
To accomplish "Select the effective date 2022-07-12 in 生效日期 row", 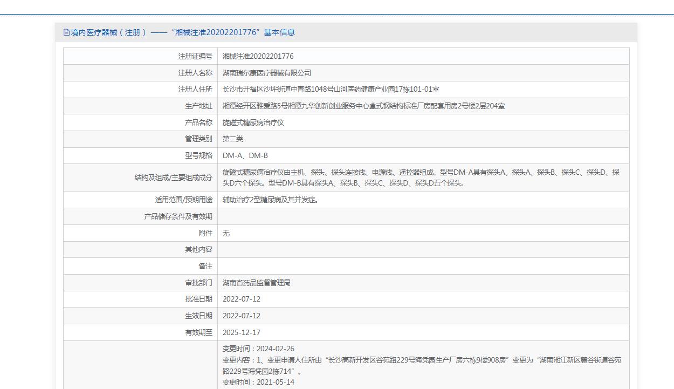I will 242,316.
